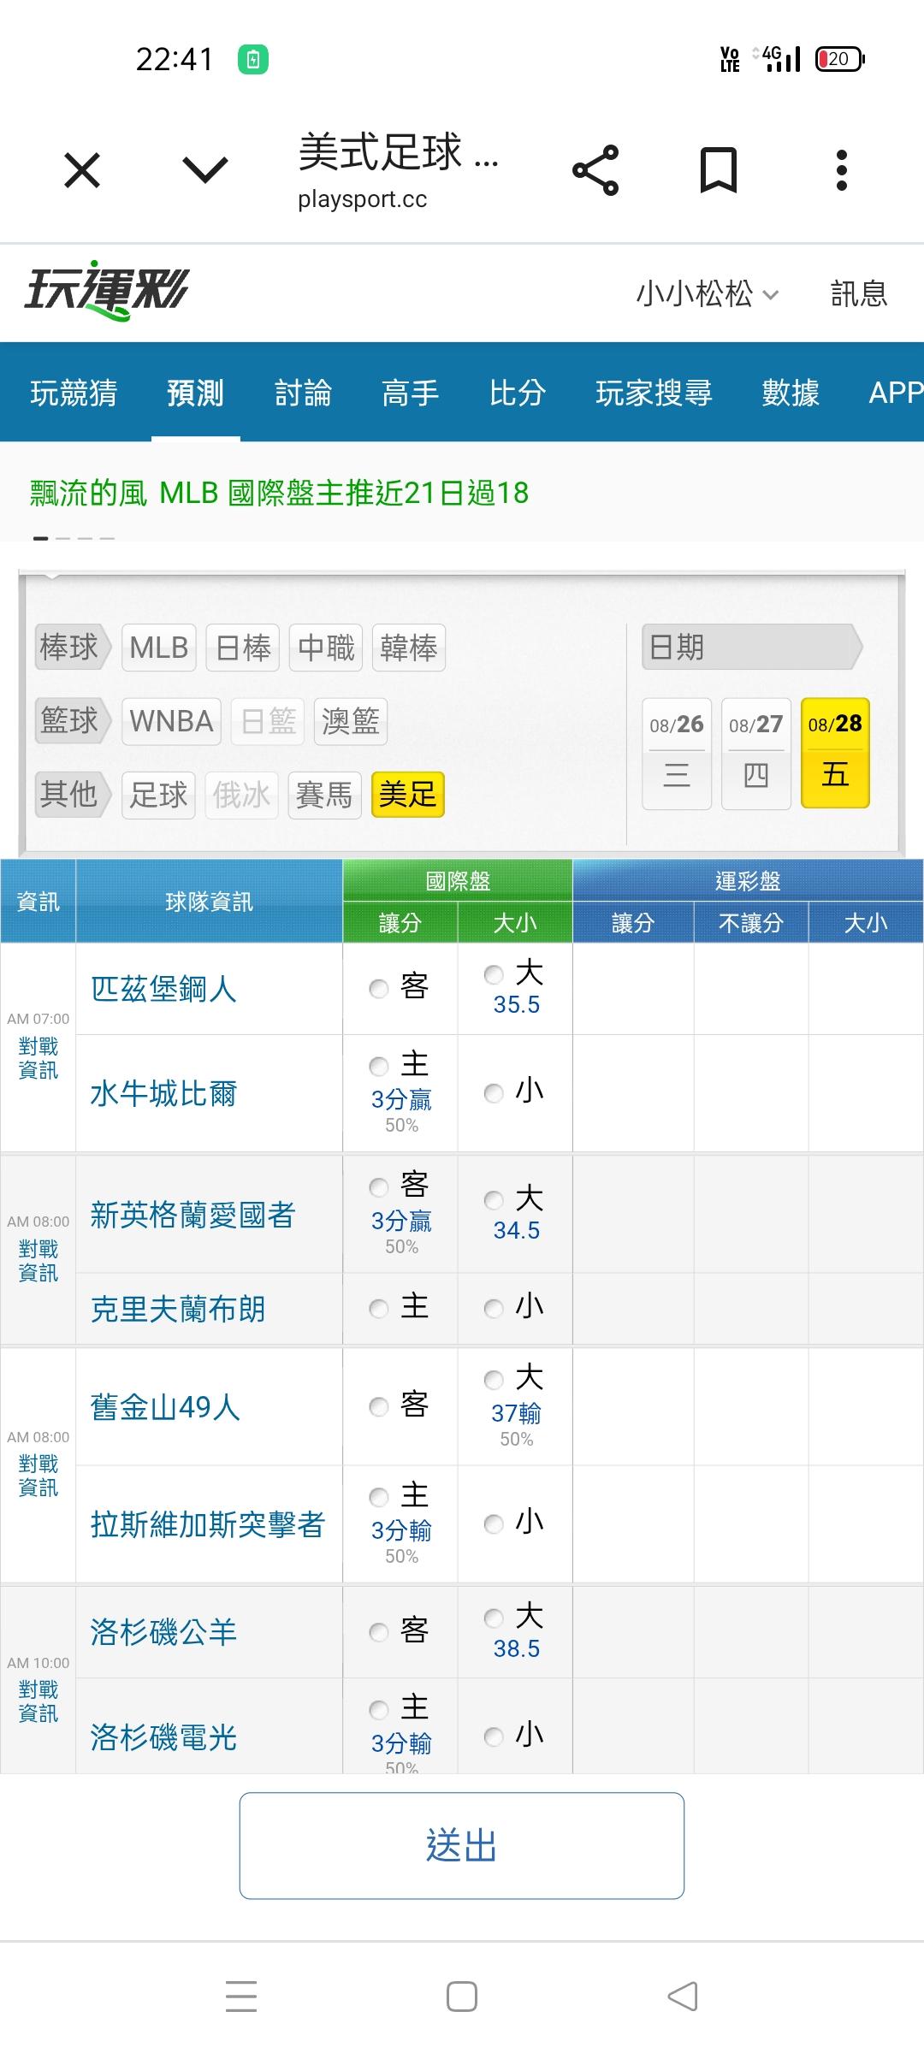Select 大 34.5 radio for 新英格蘭愛國者
The height and width of the screenshot is (2053, 924).
point(494,1200)
